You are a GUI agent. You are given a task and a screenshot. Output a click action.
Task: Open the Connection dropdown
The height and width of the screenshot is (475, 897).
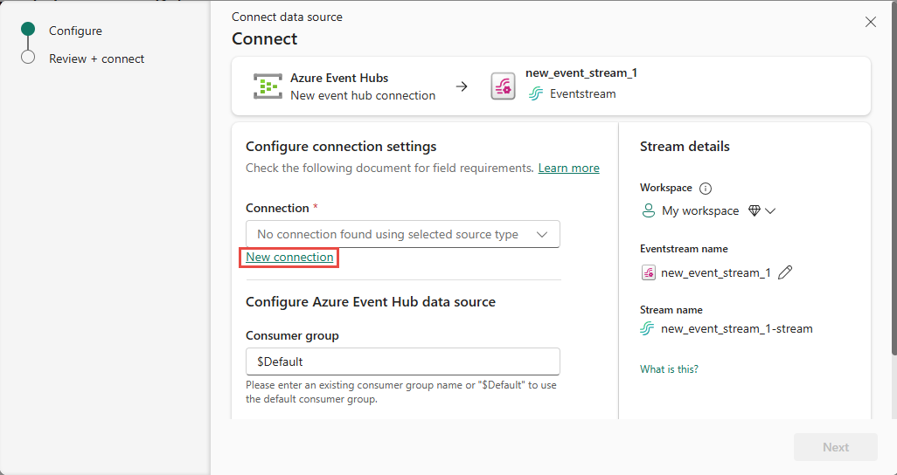(402, 234)
